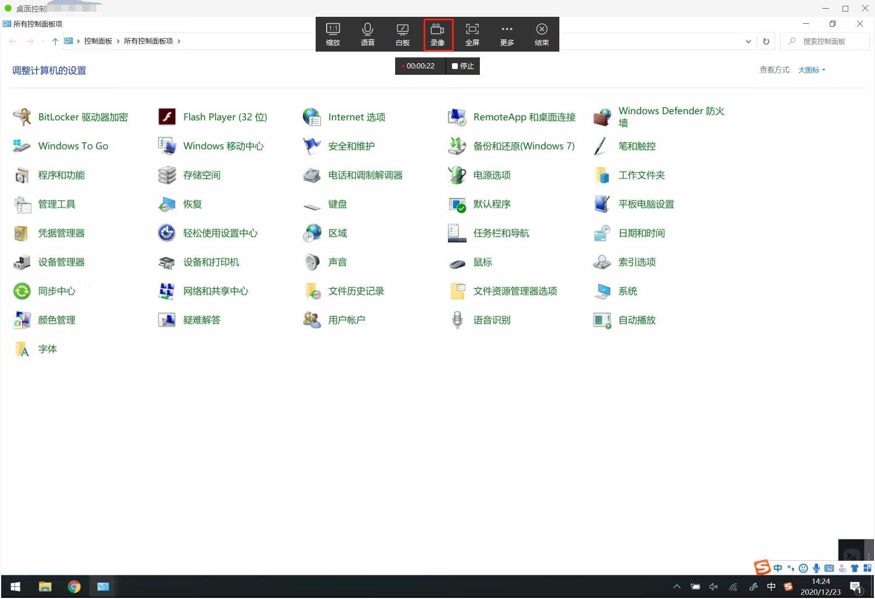
Task: Open the 日期和时间 icon
Action: pos(602,233)
